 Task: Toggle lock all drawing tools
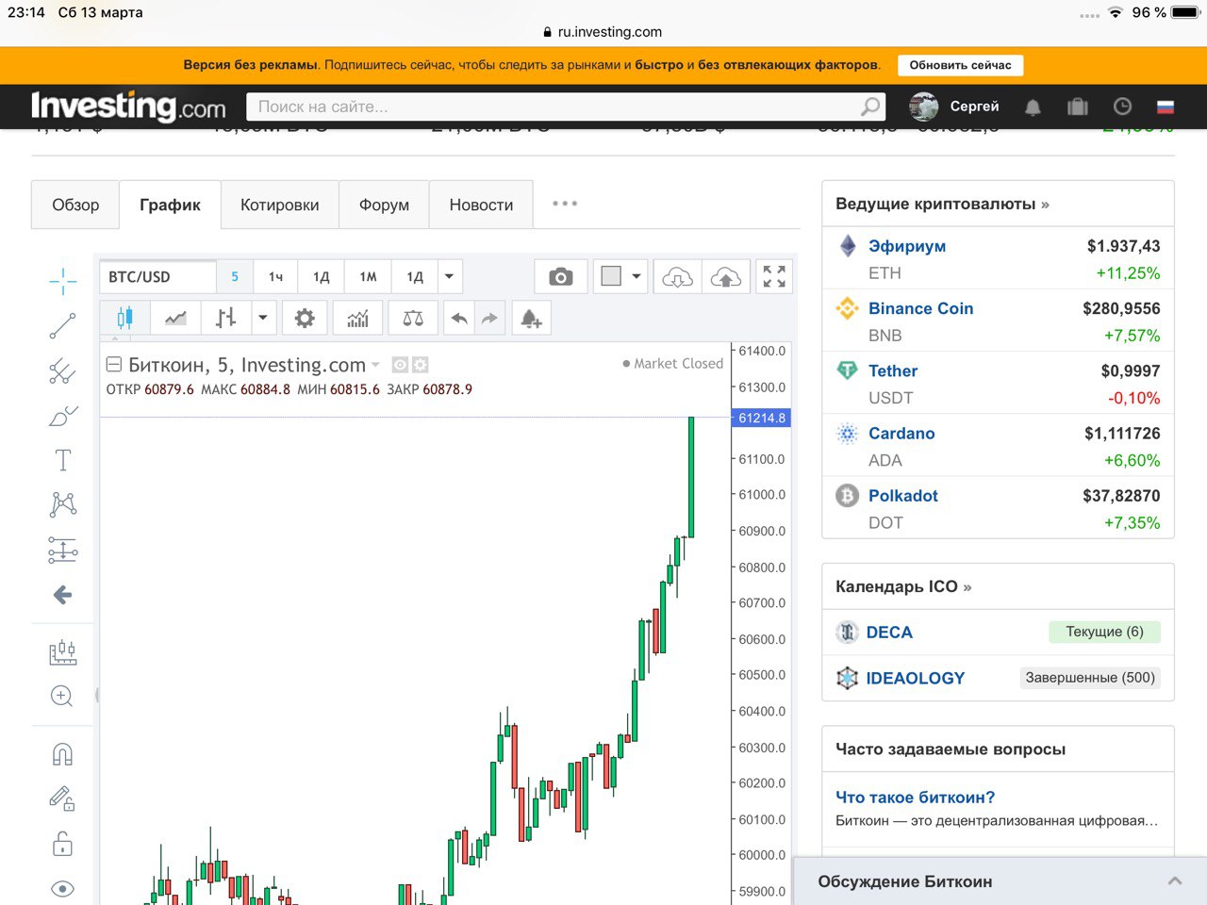[62, 844]
